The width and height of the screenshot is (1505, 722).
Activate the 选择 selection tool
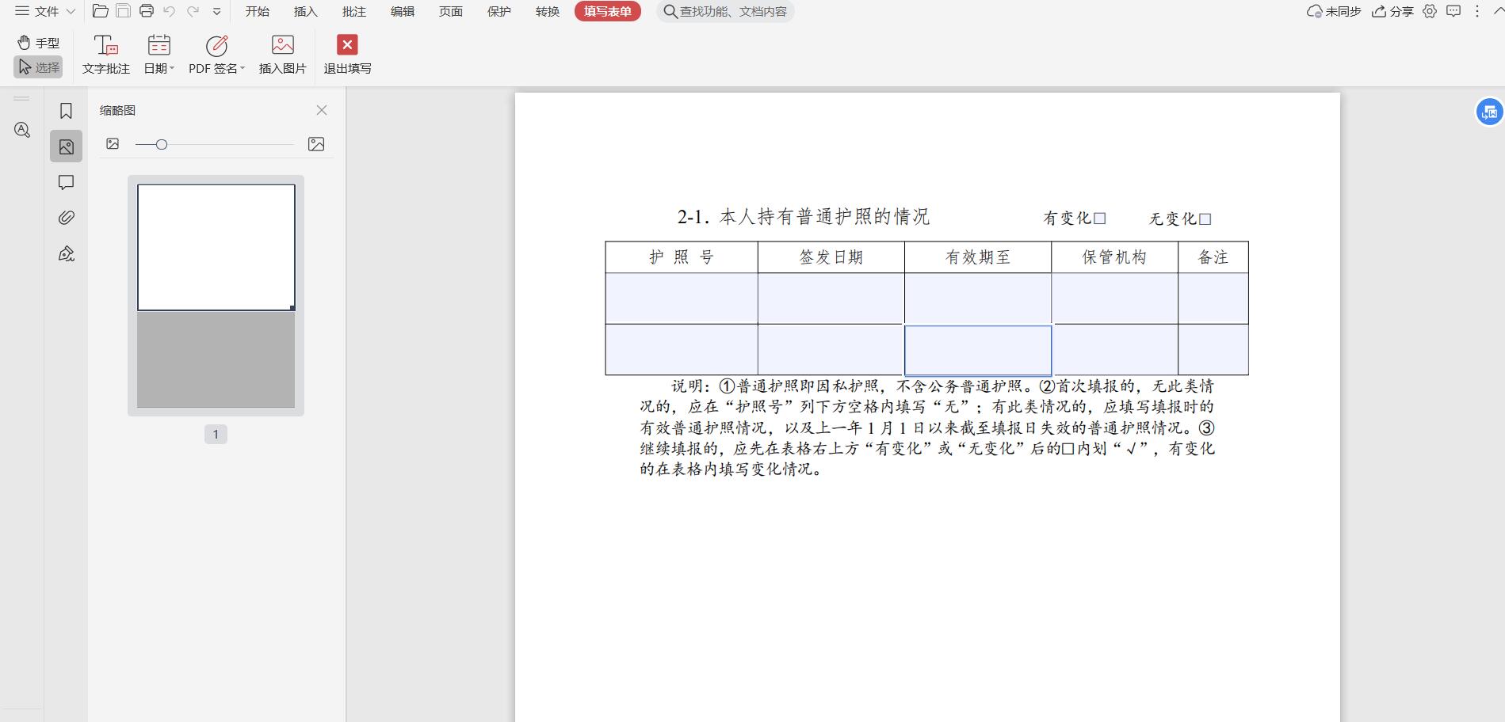(37, 66)
